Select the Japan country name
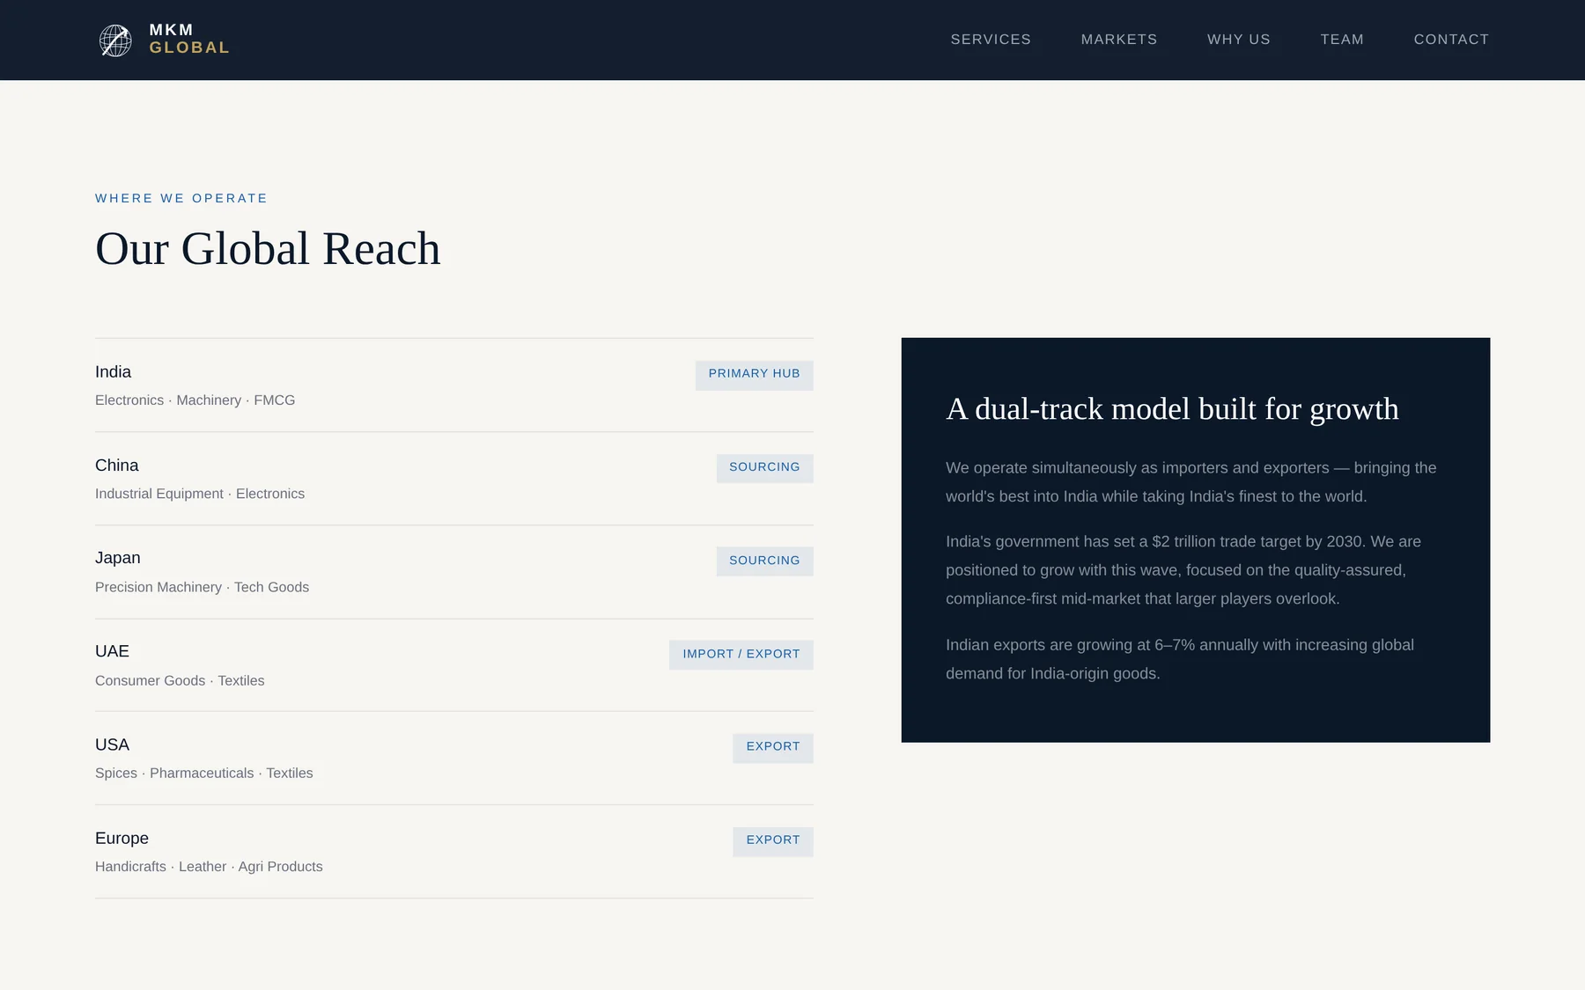The width and height of the screenshot is (1585, 990). tap(118, 558)
